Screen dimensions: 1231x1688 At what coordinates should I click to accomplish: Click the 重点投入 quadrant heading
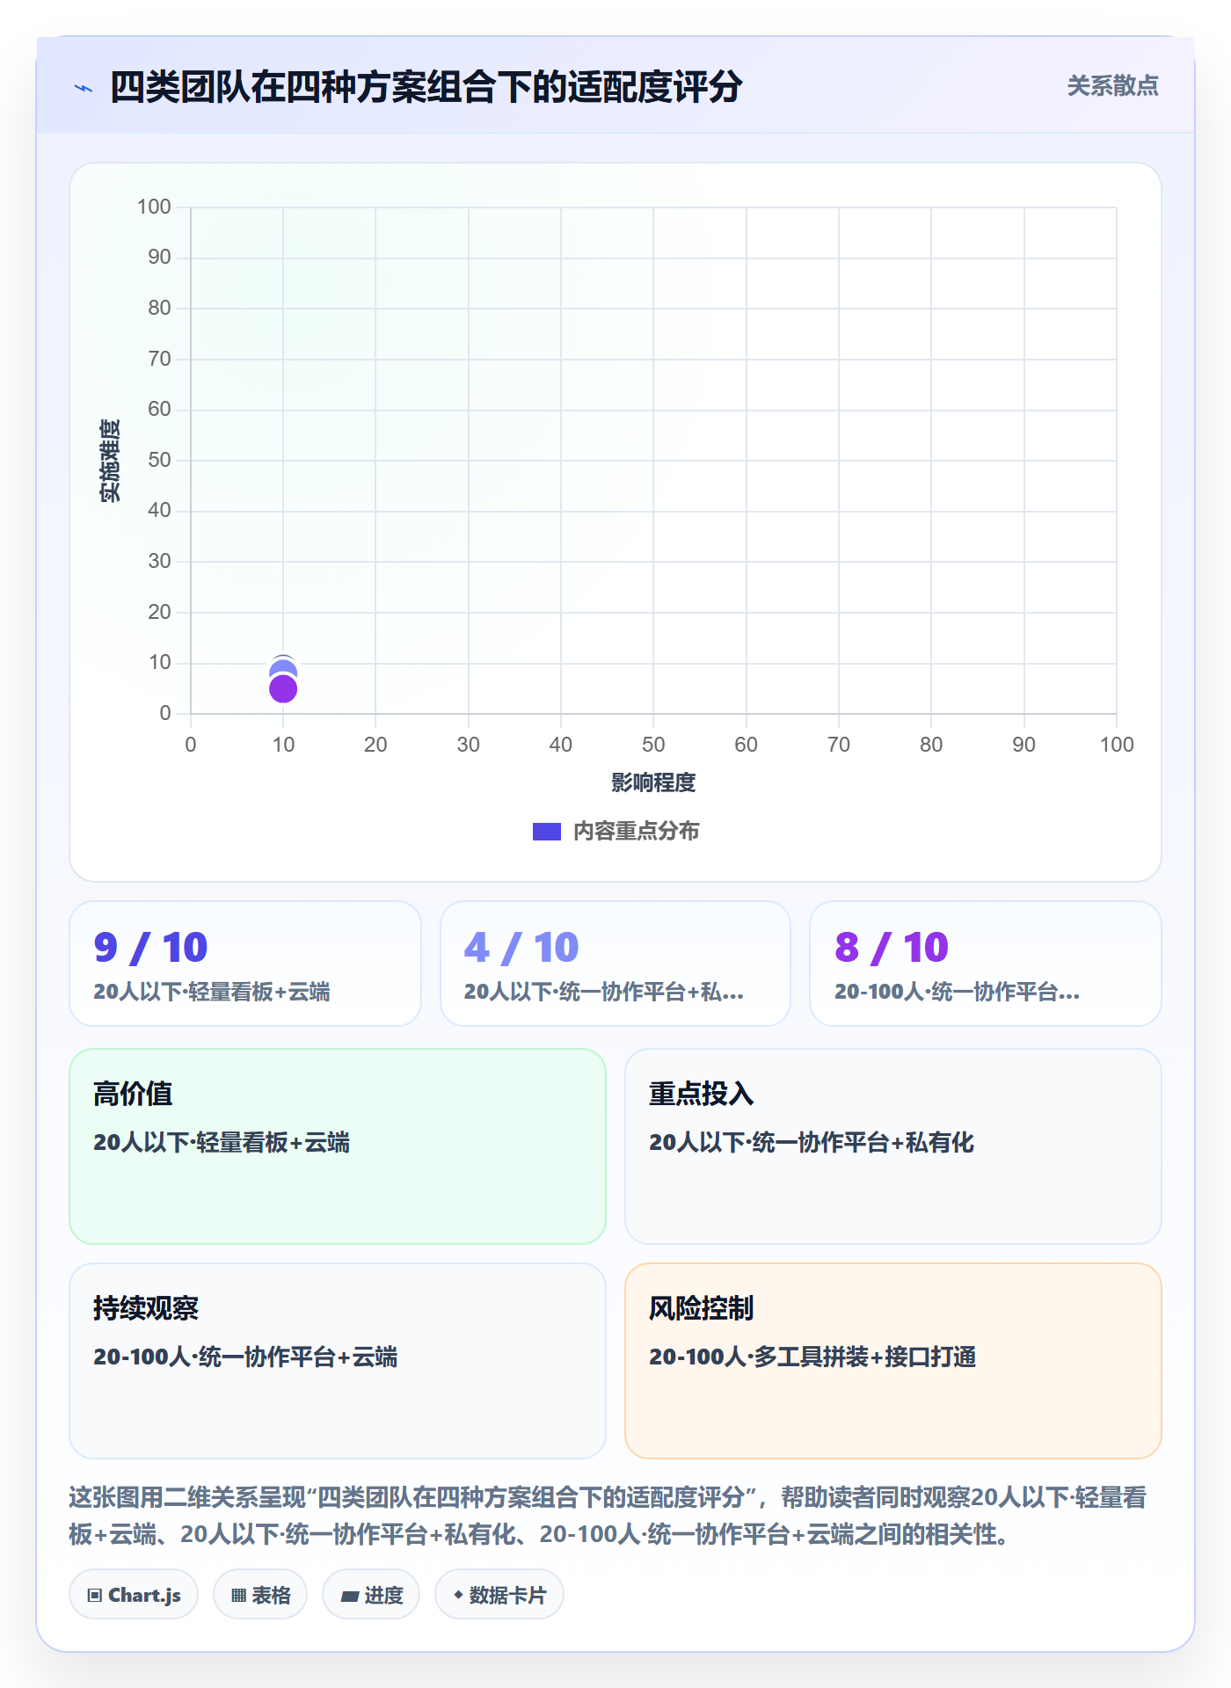(702, 1094)
